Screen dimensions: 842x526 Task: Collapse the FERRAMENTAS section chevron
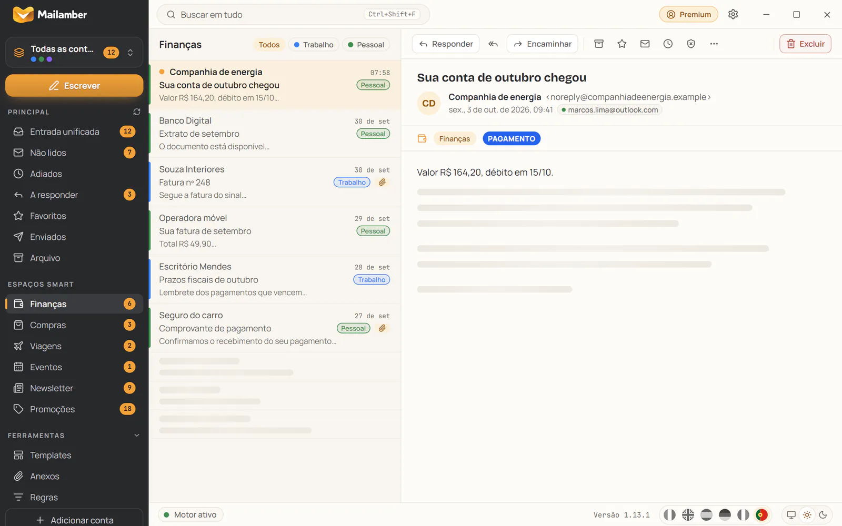point(137,436)
